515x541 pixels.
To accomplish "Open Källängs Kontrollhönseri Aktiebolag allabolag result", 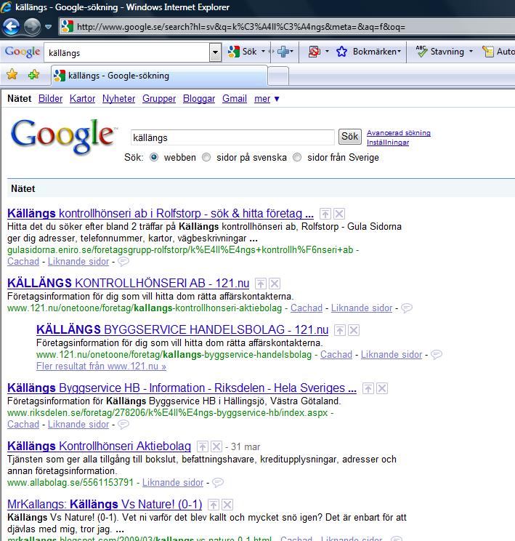I will (x=99, y=446).
